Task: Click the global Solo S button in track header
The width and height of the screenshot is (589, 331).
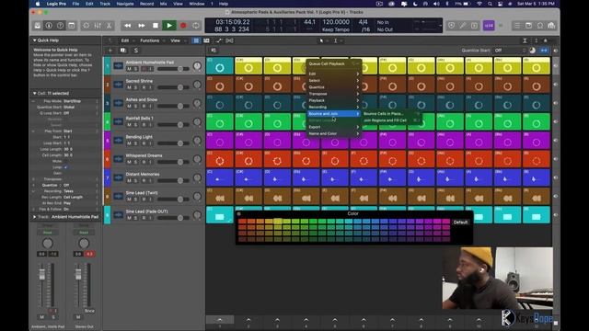Action: click(136, 51)
